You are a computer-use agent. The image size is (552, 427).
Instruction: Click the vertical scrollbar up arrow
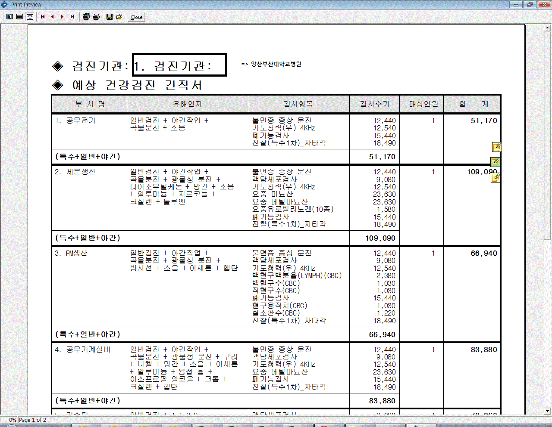coord(548,28)
